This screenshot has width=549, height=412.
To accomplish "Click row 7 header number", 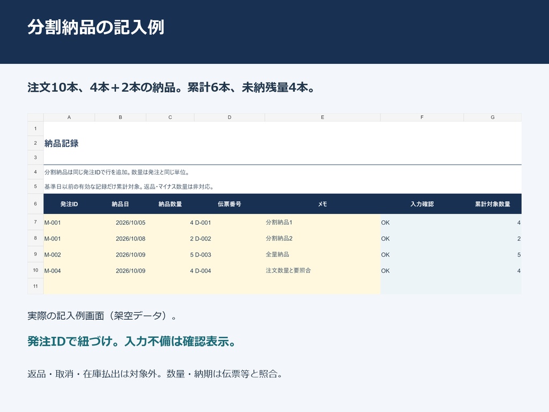I will coord(35,222).
